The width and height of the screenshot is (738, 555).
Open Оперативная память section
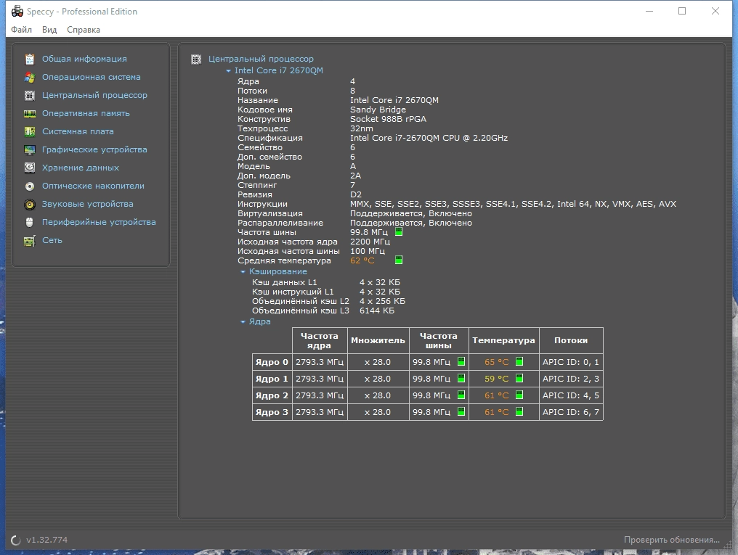(86, 113)
